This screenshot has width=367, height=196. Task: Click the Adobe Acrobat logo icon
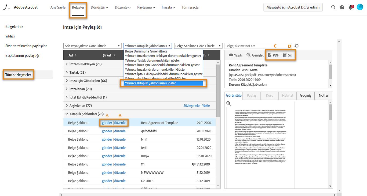coord(6,7)
